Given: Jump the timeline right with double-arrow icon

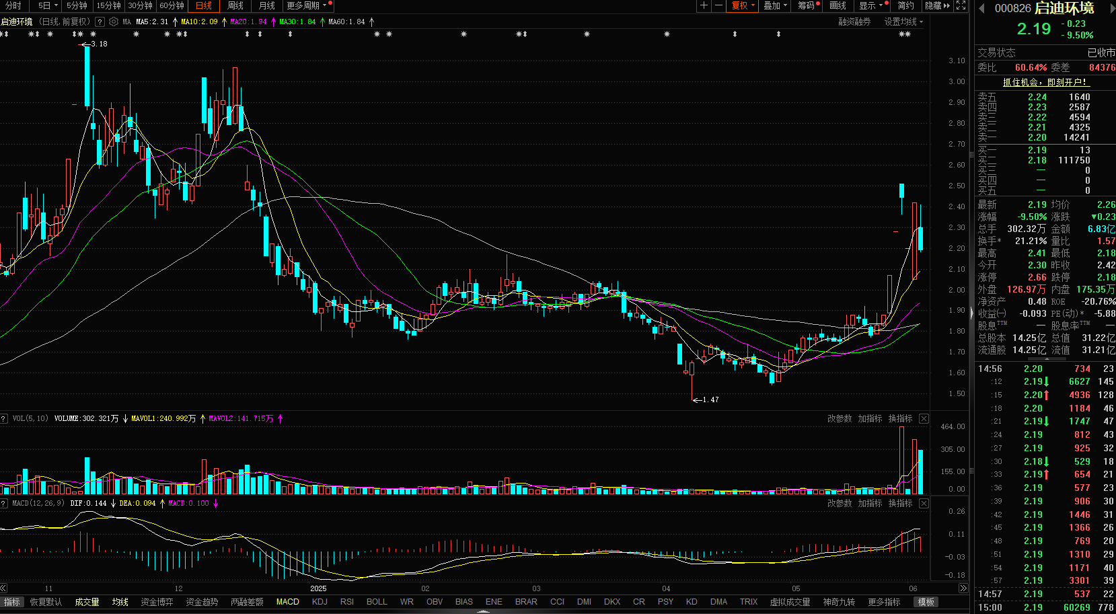Looking at the screenshot, I should pyautogui.click(x=963, y=588).
